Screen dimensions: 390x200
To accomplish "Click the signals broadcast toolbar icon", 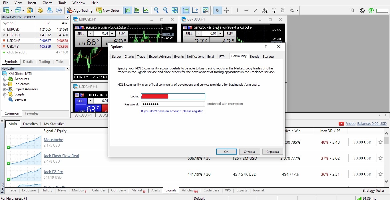I will point(59,11).
